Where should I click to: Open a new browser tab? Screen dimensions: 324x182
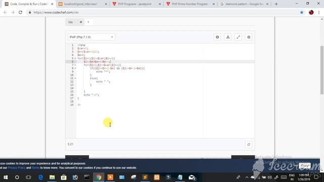(276, 4)
